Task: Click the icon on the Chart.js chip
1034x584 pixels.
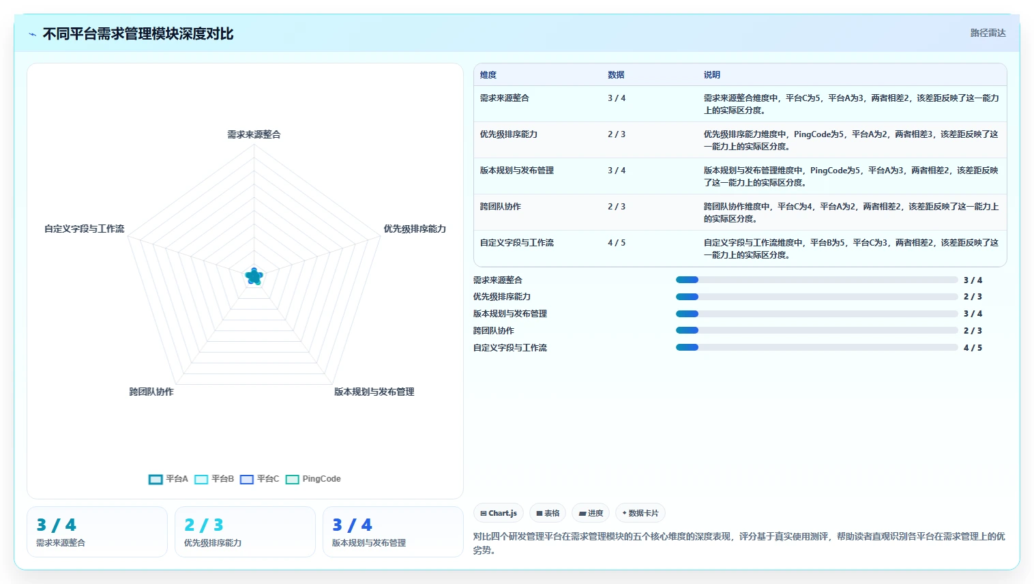Action: 484,514
